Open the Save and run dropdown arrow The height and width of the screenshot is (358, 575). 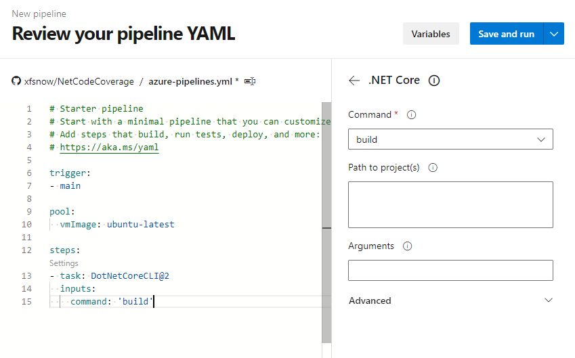[x=554, y=34]
